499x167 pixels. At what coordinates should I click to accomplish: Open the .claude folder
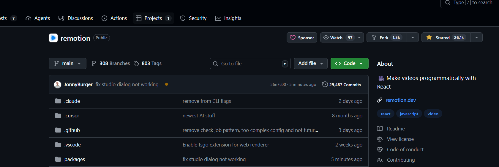(72, 101)
